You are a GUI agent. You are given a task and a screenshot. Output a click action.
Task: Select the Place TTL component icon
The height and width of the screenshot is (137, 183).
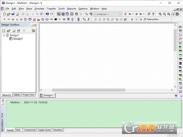[x=26, y=19]
